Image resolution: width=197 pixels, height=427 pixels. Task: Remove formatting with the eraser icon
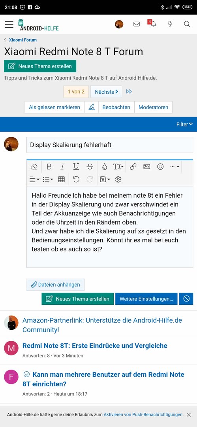click(34, 167)
